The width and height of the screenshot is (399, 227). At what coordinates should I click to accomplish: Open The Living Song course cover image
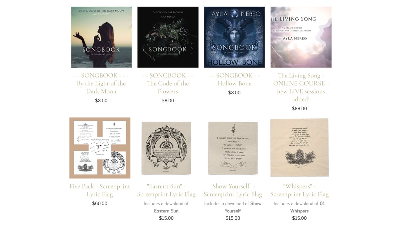[x=301, y=37]
